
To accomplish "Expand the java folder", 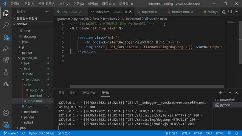I will pyautogui.click(x=25, y=42).
